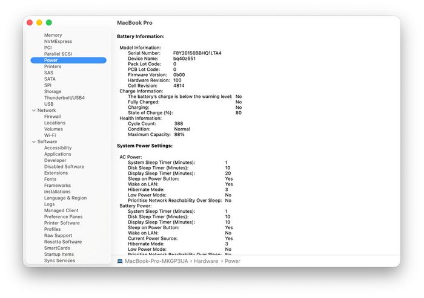Open Sync Services in sidebar

60,261
